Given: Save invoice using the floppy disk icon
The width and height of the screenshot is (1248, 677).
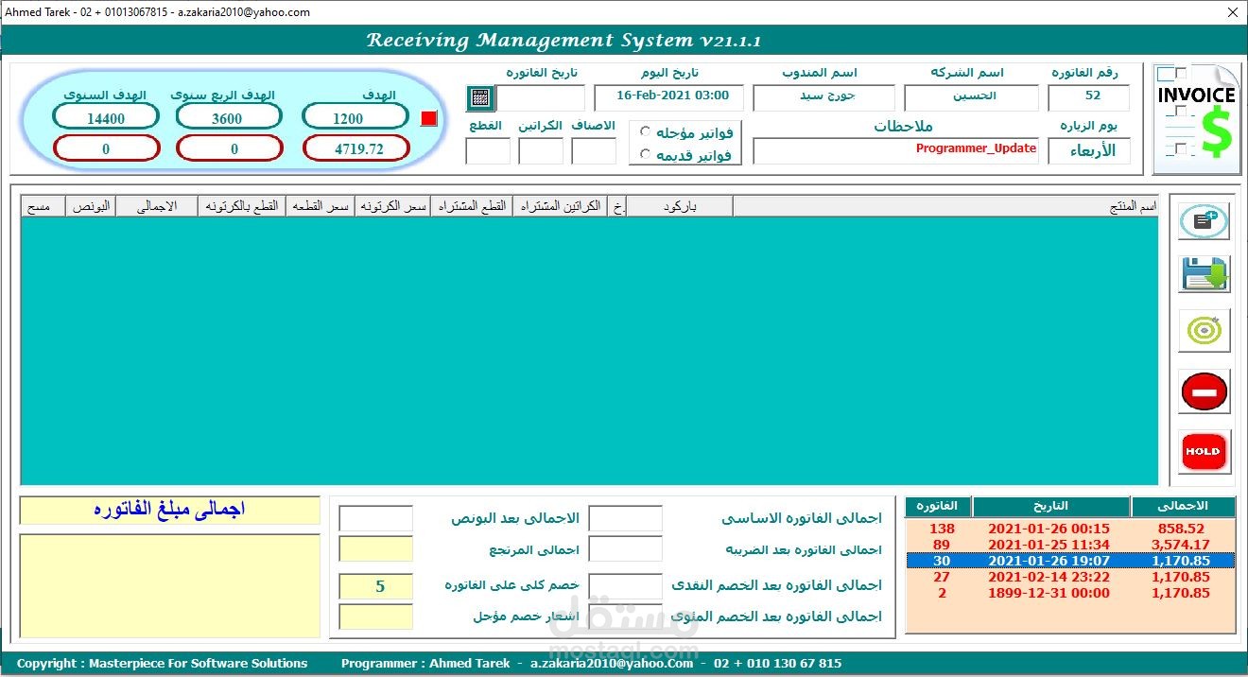Looking at the screenshot, I should (x=1204, y=275).
